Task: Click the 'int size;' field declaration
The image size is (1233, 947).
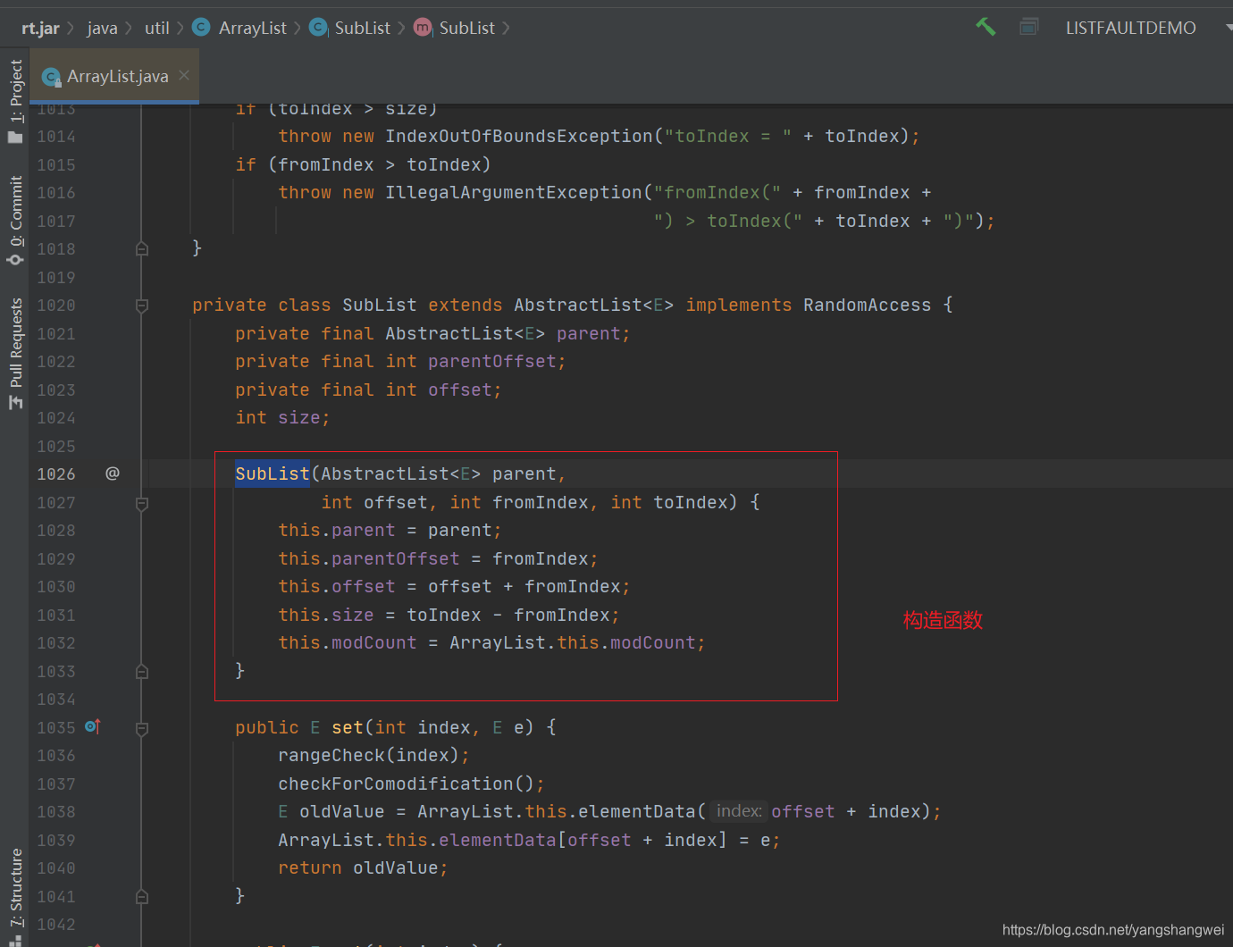Action: click(282, 417)
